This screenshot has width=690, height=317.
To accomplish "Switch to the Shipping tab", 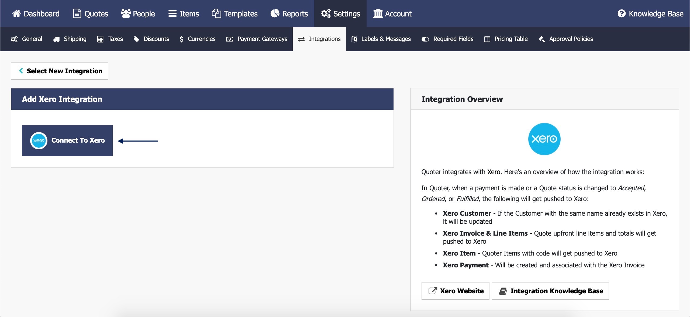I will [70, 39].
